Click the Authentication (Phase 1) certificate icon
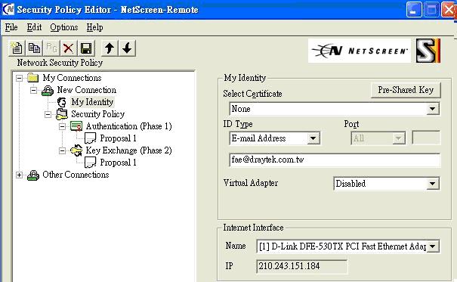Viewport: 457px width, 282px height. coord(76,126)
